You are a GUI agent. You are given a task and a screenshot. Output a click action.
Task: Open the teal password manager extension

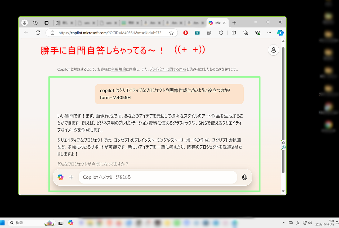pos(197,33)
